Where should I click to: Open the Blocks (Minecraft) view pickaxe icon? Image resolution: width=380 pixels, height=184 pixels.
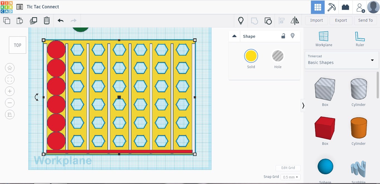click(332, 7)
